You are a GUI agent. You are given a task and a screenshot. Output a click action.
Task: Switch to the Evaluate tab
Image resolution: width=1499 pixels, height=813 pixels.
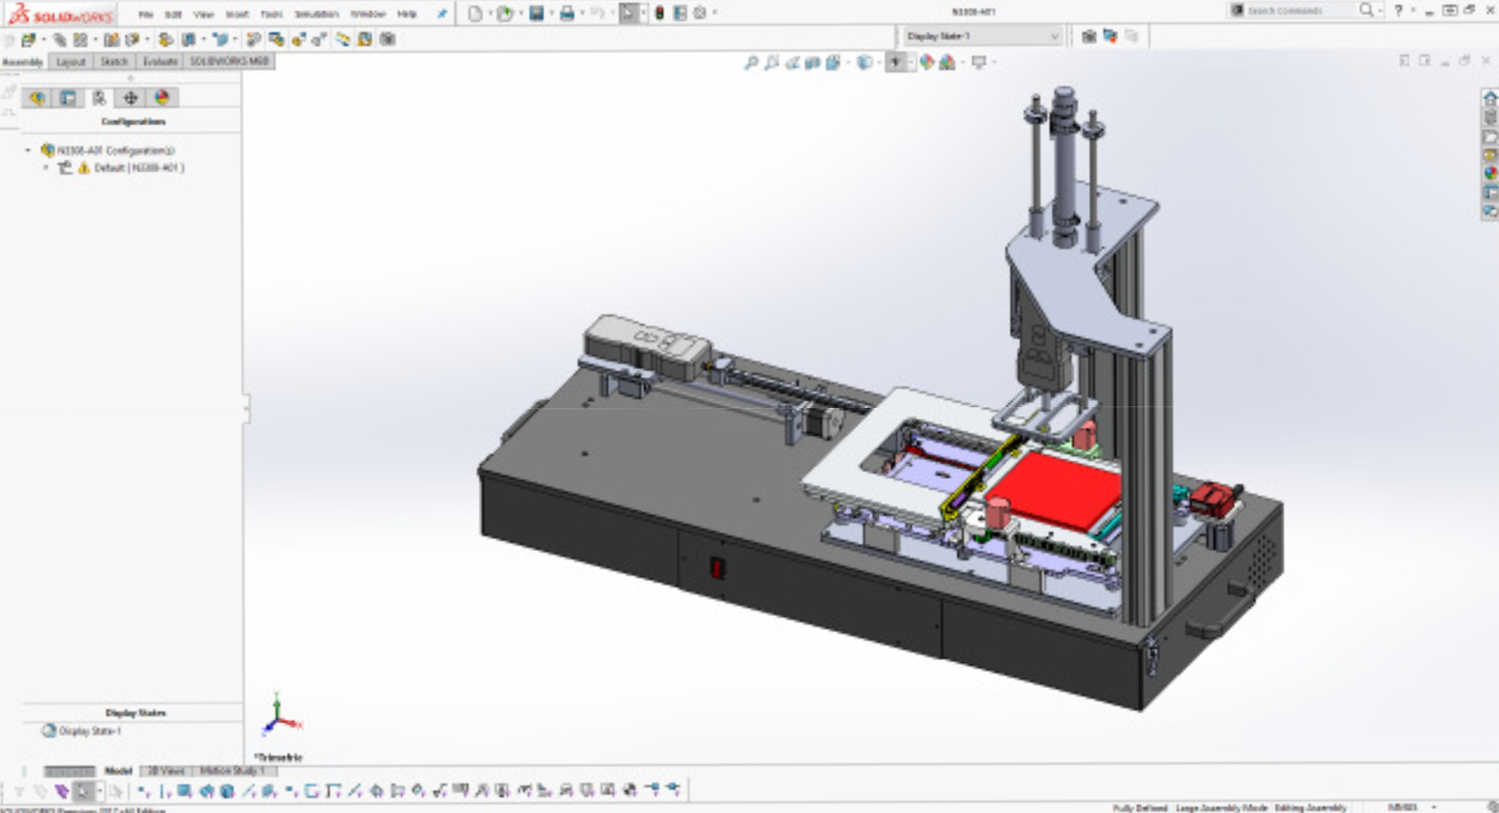(160, 62)
